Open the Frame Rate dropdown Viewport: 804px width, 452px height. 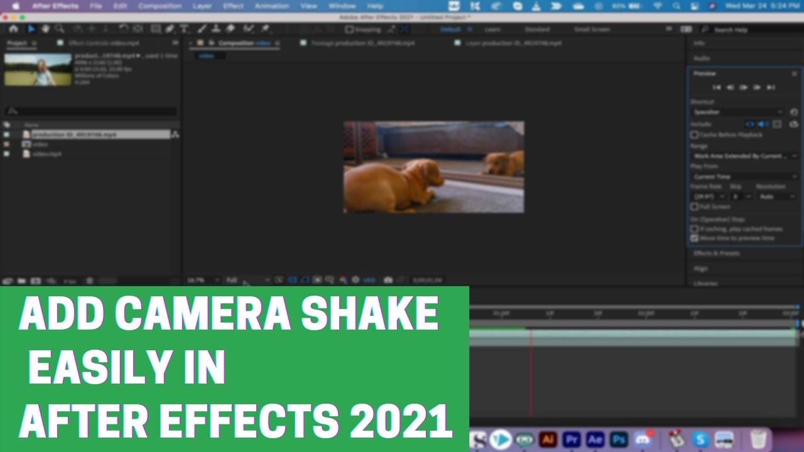(708, 196)
